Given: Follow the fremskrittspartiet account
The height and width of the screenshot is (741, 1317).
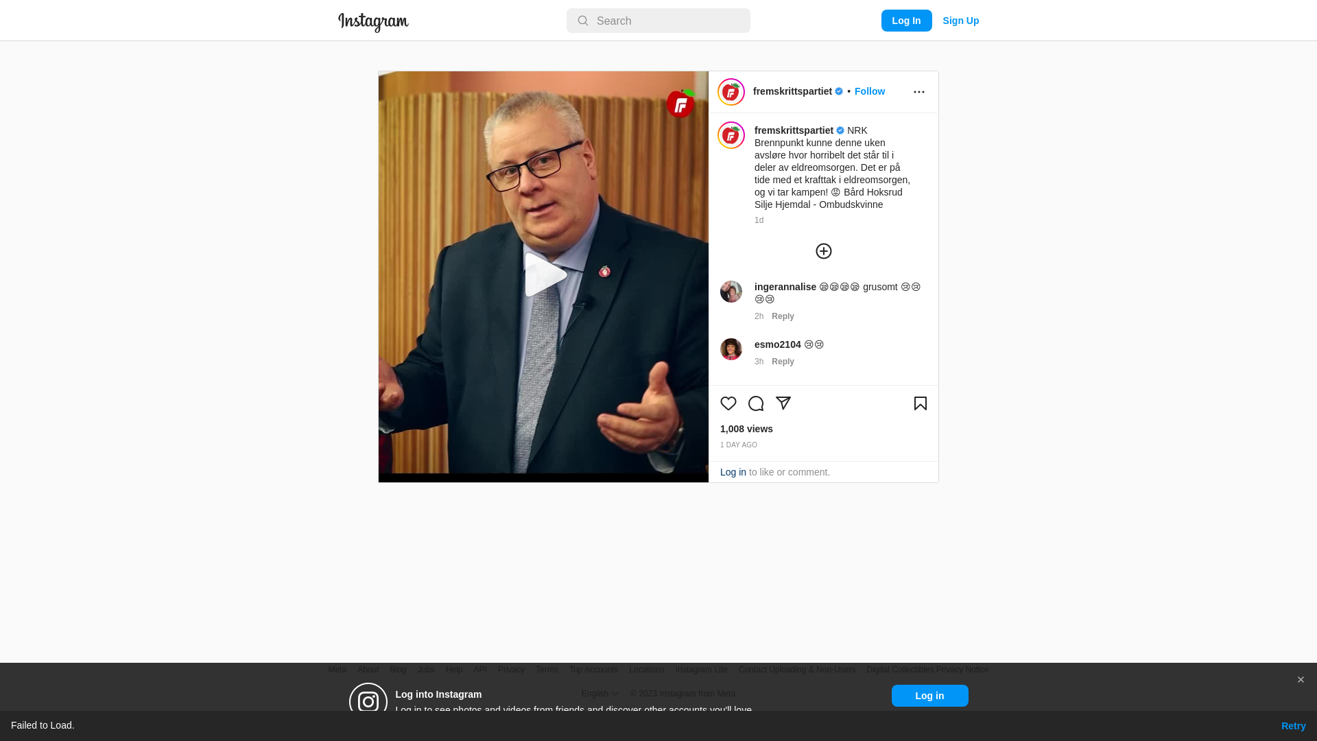Looking at the screenshot, I should (x=870, y=91).
